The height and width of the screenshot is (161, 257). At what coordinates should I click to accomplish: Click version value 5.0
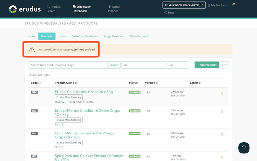point(148,156)
